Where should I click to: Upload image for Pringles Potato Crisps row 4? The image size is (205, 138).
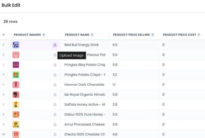pos(55,75)
